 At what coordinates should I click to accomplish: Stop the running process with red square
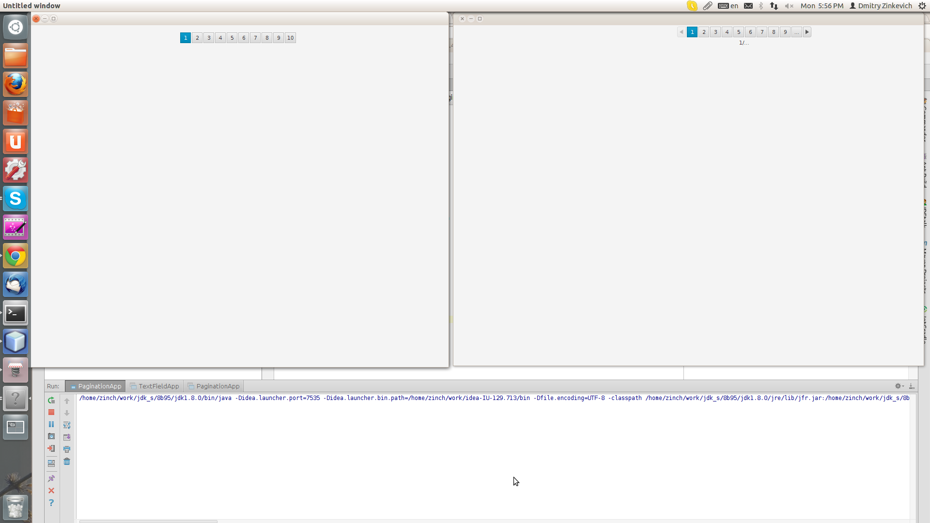tap(51, 413)
